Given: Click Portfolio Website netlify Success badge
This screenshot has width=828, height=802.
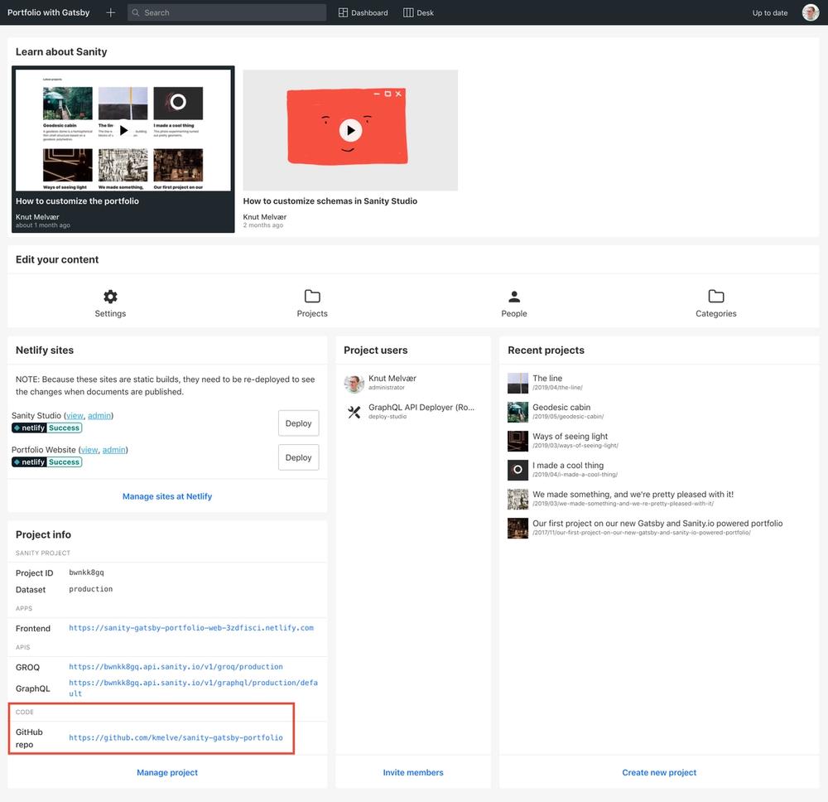Looking at the screenshot, I should click(47, 462).
